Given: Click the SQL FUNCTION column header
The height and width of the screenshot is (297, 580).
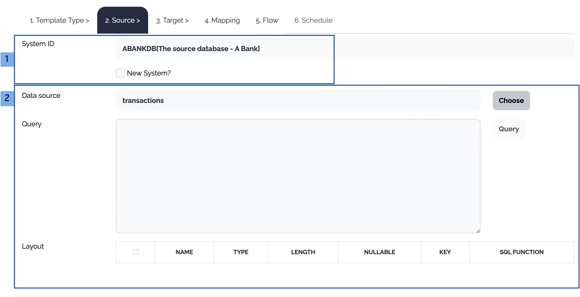Looking at the screenshot, I should click(x=522, y=252).
